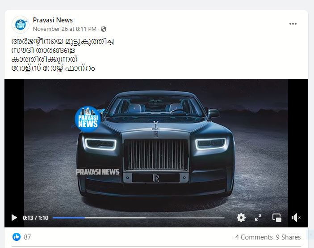Screen dimensions: 314x248
Task: Unmute the video sound
Action: tap(296, 218)
